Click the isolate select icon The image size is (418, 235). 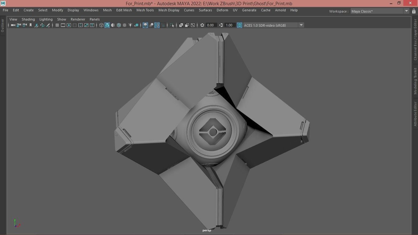[172, 25]
